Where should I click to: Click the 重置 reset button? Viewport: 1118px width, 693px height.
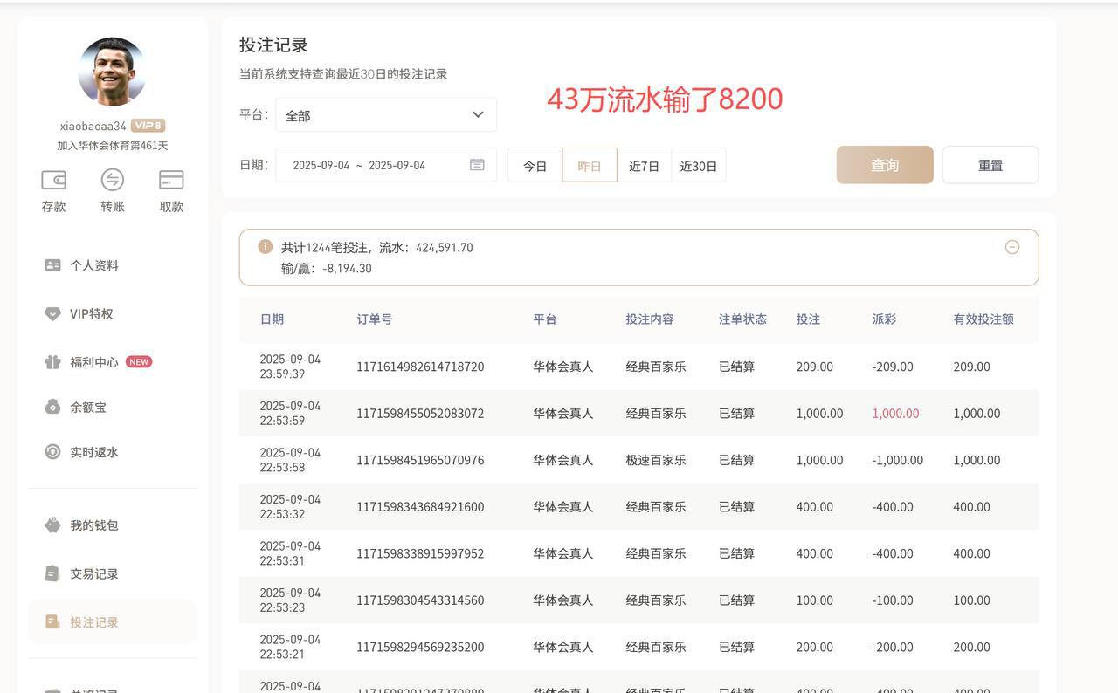pos(990,164)
